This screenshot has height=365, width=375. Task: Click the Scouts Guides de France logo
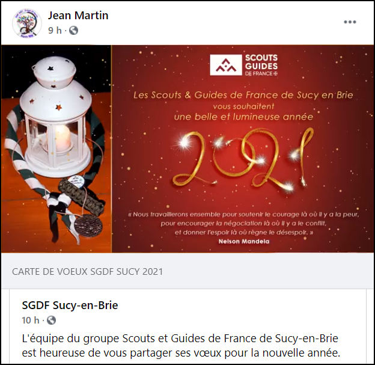[244, 65]
